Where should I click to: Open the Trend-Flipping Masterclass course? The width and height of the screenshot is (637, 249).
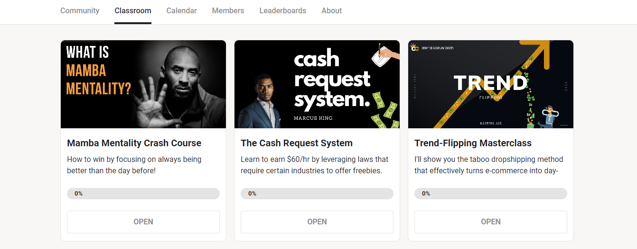point(491,222)
